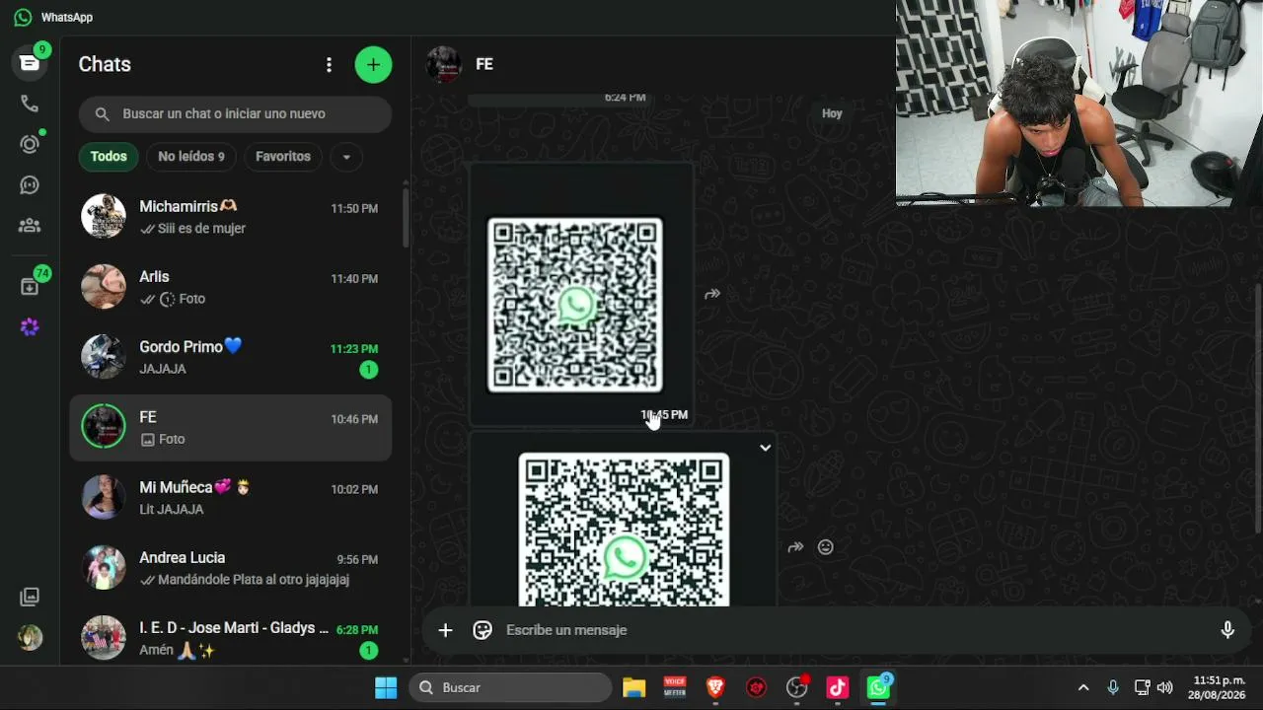
Task: Click the Escribe un mensaje input
Action: 854,630
